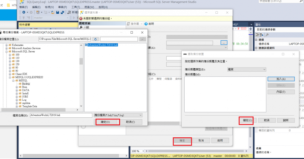
Task: Click the folder tree horizontal scrollbar right arrow
Action: (x=77, y=110)
